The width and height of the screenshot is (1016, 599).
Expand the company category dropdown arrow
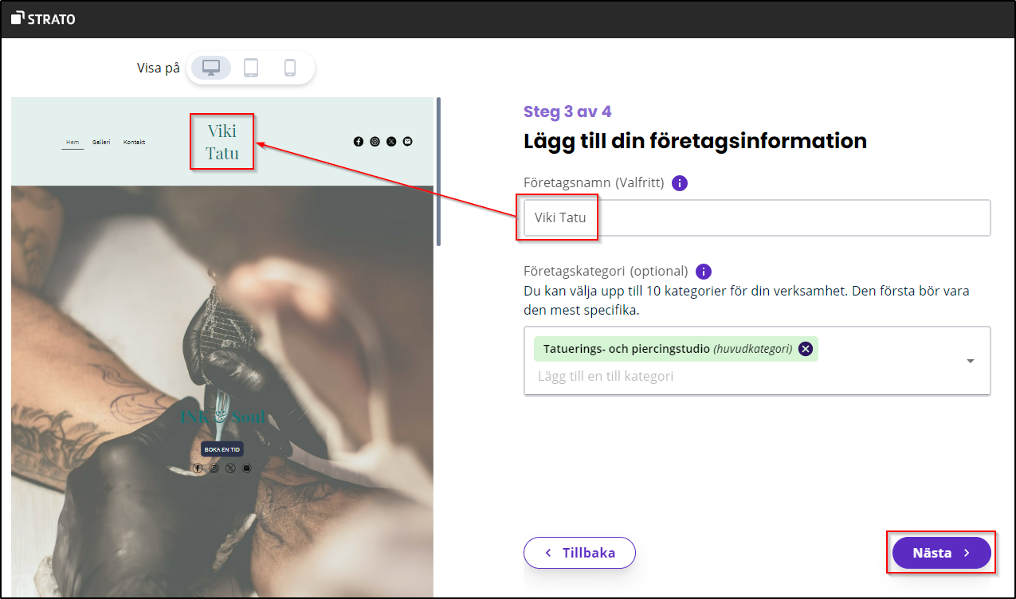click(x=970, y=361)
